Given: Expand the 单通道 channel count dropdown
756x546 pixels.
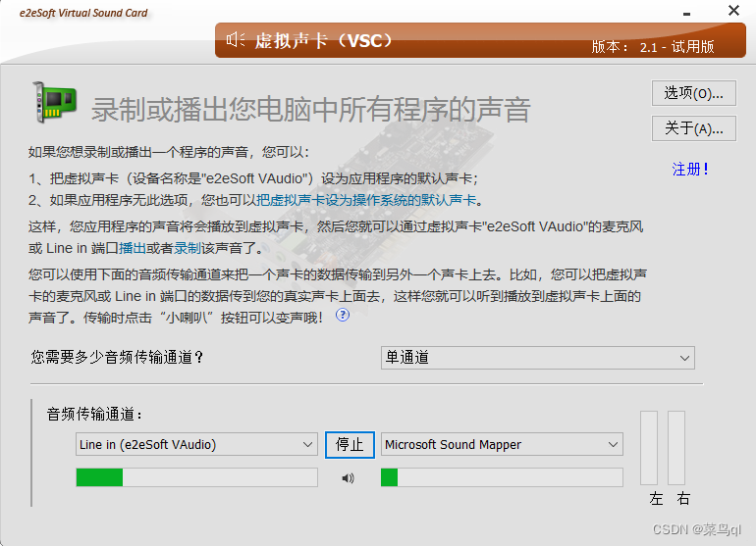Looking at the screenshot, I should click(538, 358).
